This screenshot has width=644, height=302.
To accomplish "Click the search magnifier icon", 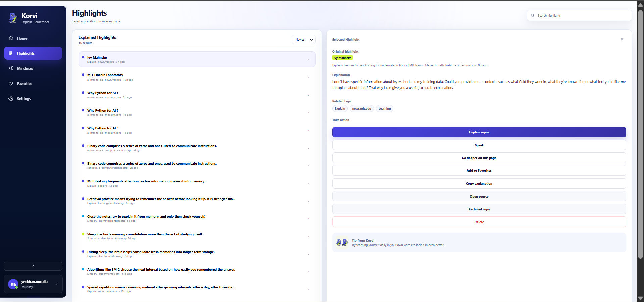I will pos(533,15).
